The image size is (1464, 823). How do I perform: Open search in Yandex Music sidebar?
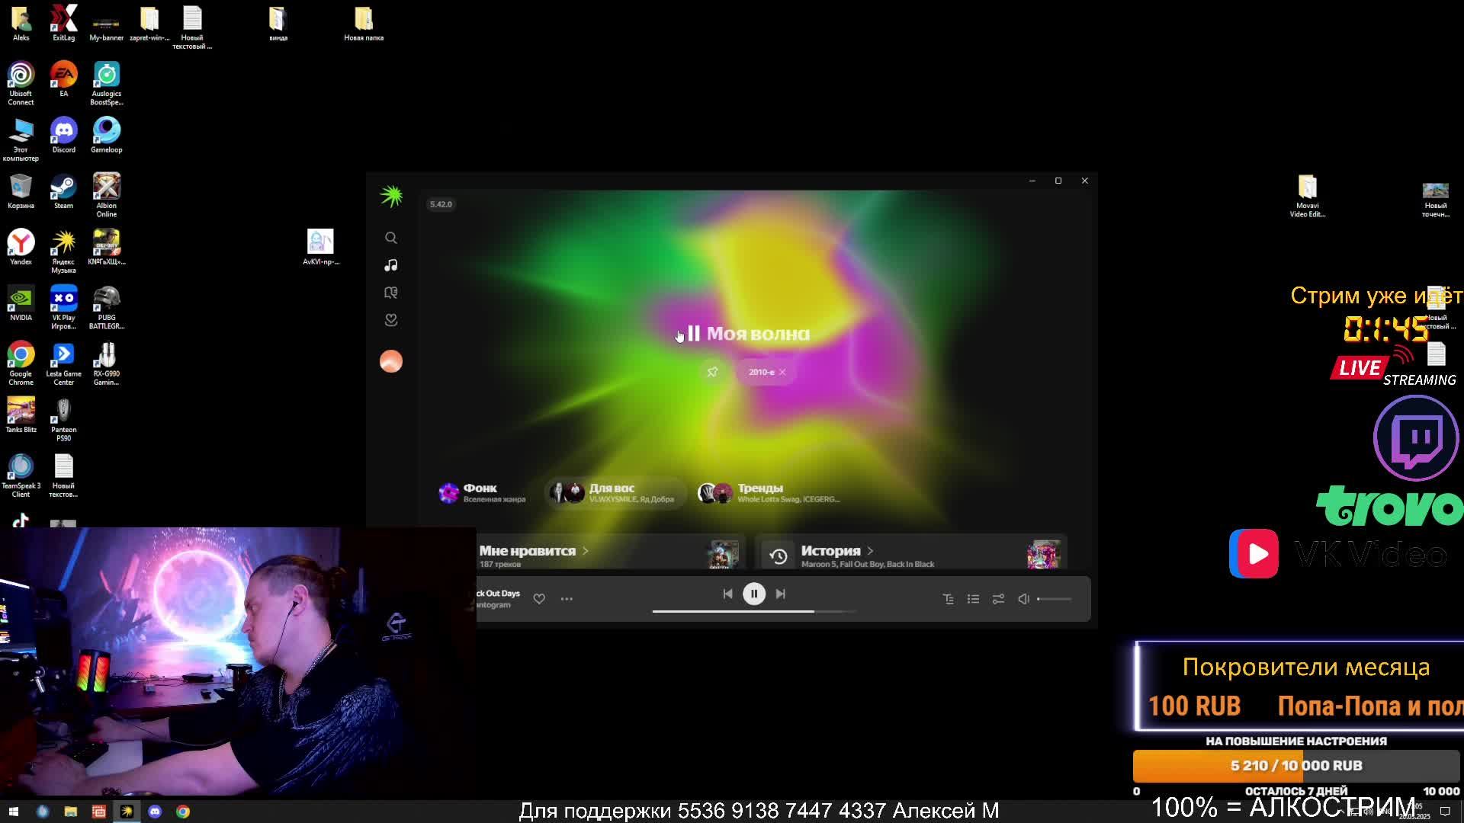(390, 238)
